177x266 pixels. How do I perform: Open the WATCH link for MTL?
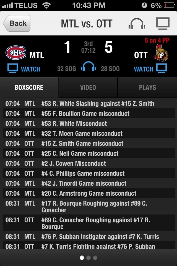point(30,69)
